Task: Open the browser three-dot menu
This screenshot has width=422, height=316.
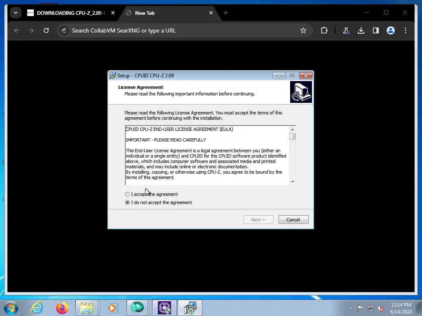Action: (x=406, y=30)
